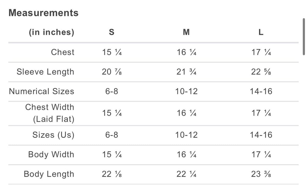Image resolution: width=307 pixels, height=188 pixels.
Task: Click the Chest Width (Laid Flat) label
Action: click(x=50, y=113)
